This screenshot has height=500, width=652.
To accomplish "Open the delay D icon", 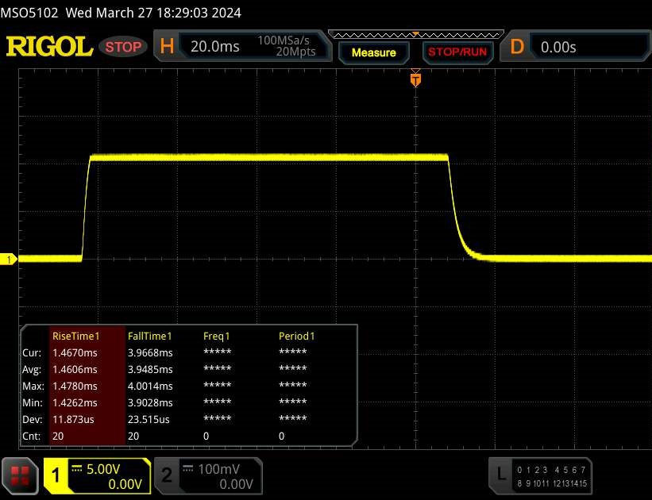I will tap(517, 47).
